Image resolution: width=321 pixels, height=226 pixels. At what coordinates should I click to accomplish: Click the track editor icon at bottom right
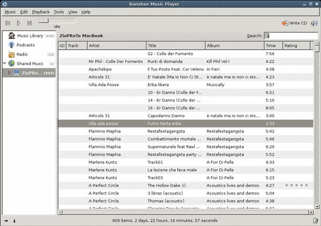pos(315,220)
